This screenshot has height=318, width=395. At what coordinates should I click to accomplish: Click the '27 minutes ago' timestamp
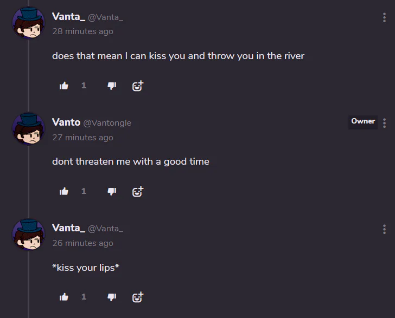(x=82, y=138)
